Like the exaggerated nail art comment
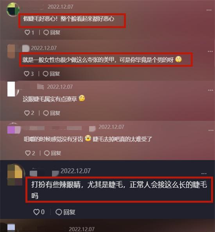This screenshot has height=232, width=215. click(27, 73)
